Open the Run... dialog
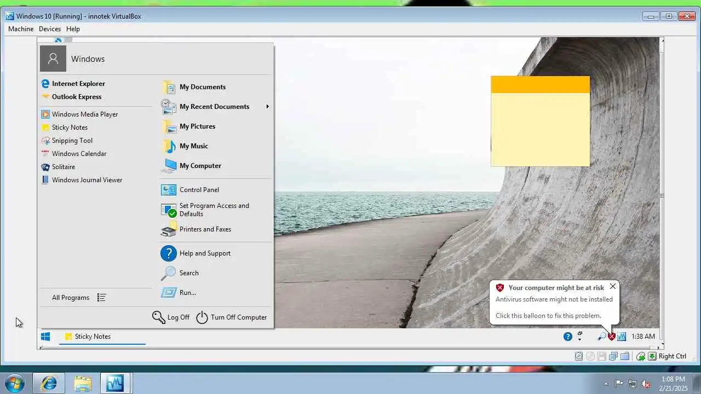 click(x=179, y=293)
